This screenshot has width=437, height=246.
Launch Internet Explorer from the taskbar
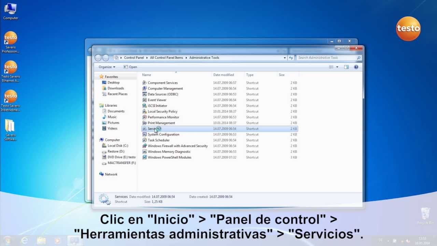point(25,241)
